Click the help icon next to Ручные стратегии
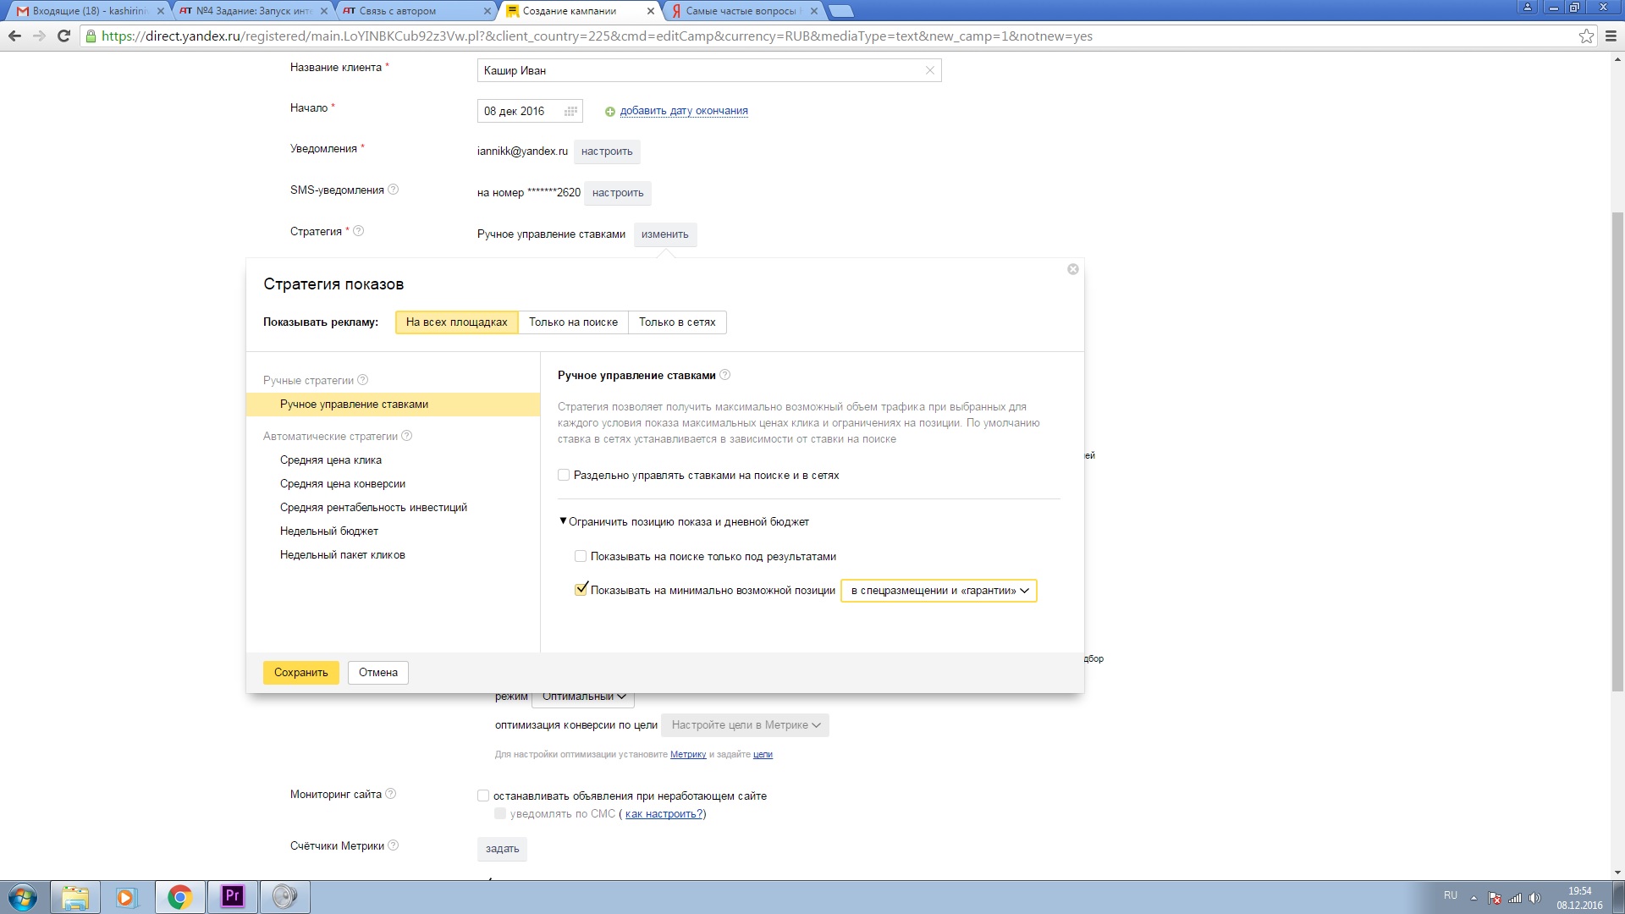The image size is (1625, 914). coord(362,380)
